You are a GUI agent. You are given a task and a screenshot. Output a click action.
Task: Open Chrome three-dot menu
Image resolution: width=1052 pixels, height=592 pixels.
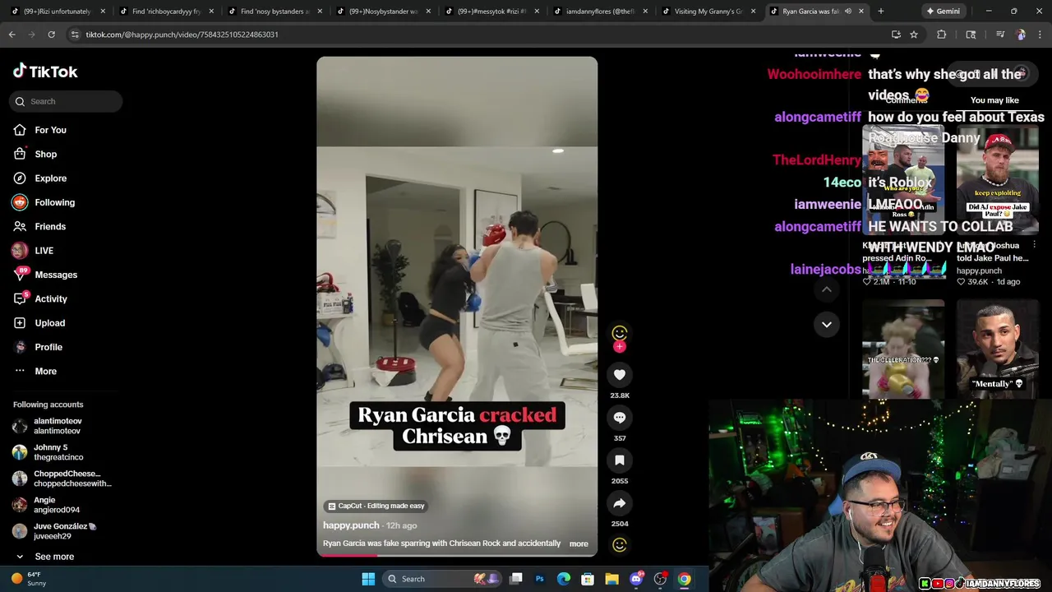1039,35
